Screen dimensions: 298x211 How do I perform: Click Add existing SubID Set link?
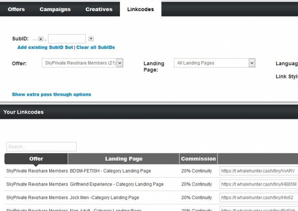[45, 47]
